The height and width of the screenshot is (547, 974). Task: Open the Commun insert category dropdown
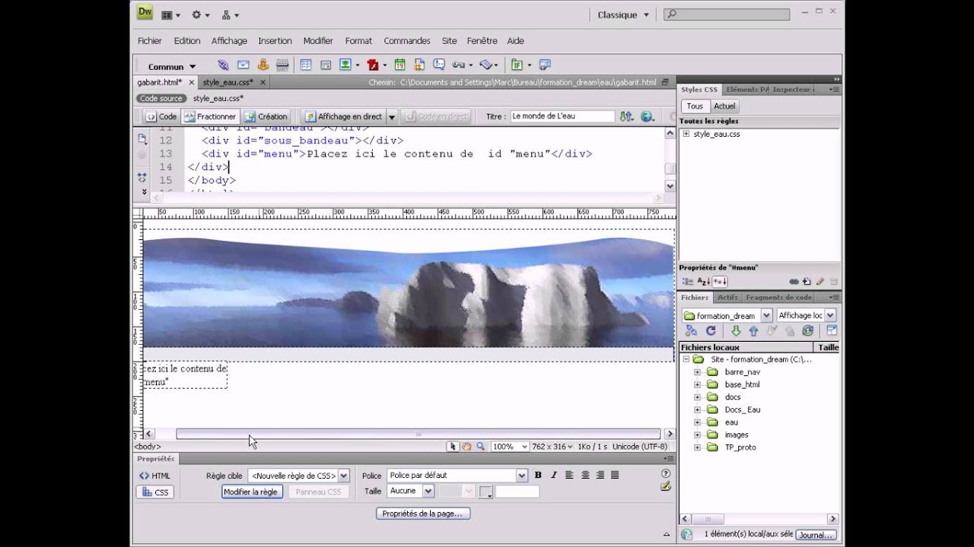(171, 67)
